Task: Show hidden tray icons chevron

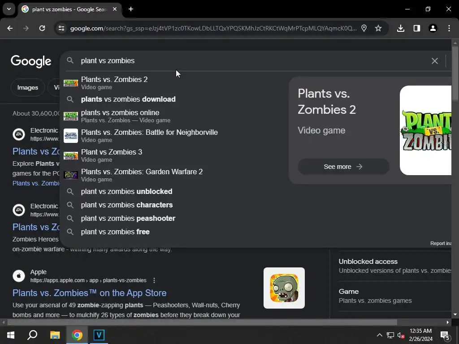Action: (x=379, y=335)
